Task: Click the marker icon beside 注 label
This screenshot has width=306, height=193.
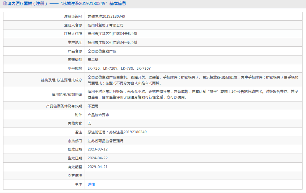Action: (77, 185)
